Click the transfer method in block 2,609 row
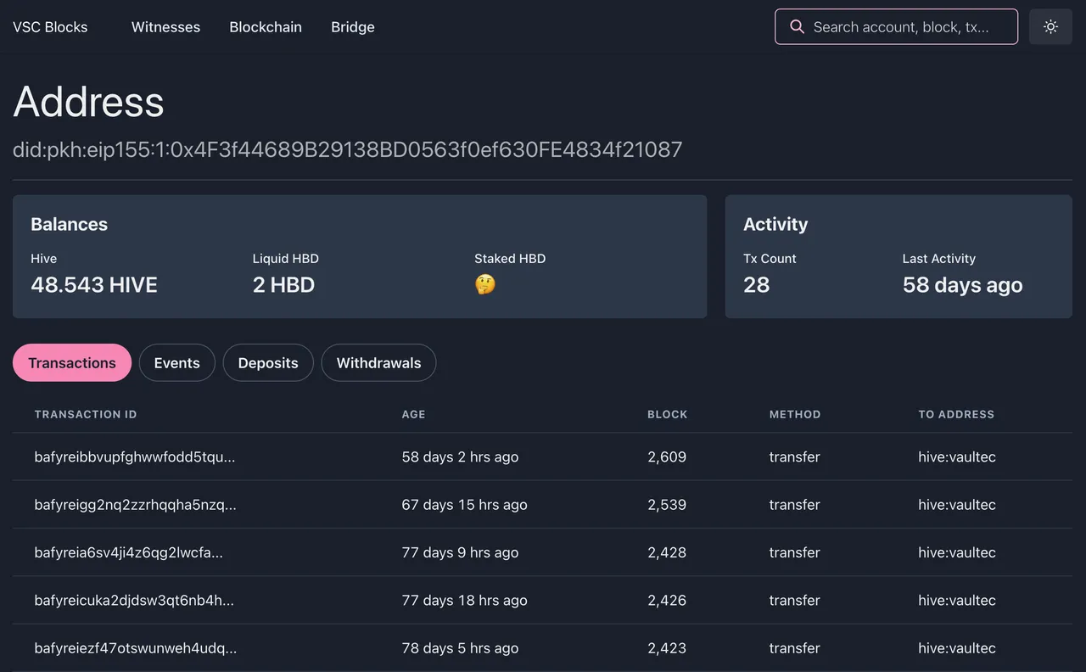 click(x=795, y=456)
